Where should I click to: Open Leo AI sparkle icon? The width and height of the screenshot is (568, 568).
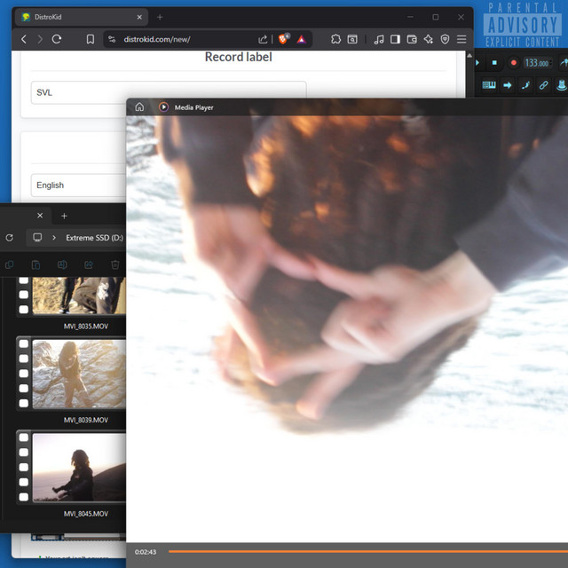click(428, 39)
